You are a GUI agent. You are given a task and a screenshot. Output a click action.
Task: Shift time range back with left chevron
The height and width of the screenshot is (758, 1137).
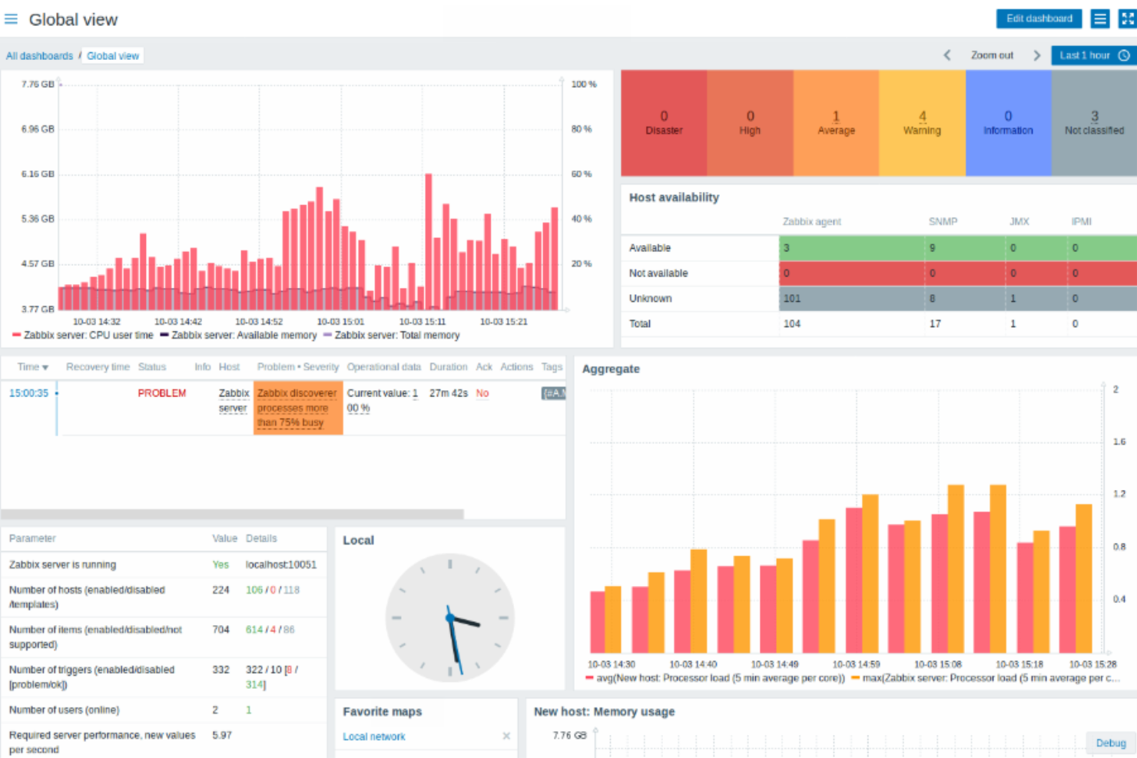pos(946,55)
